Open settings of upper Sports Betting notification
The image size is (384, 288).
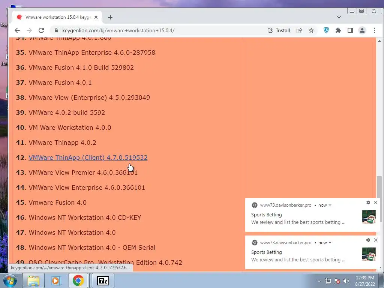368,202
